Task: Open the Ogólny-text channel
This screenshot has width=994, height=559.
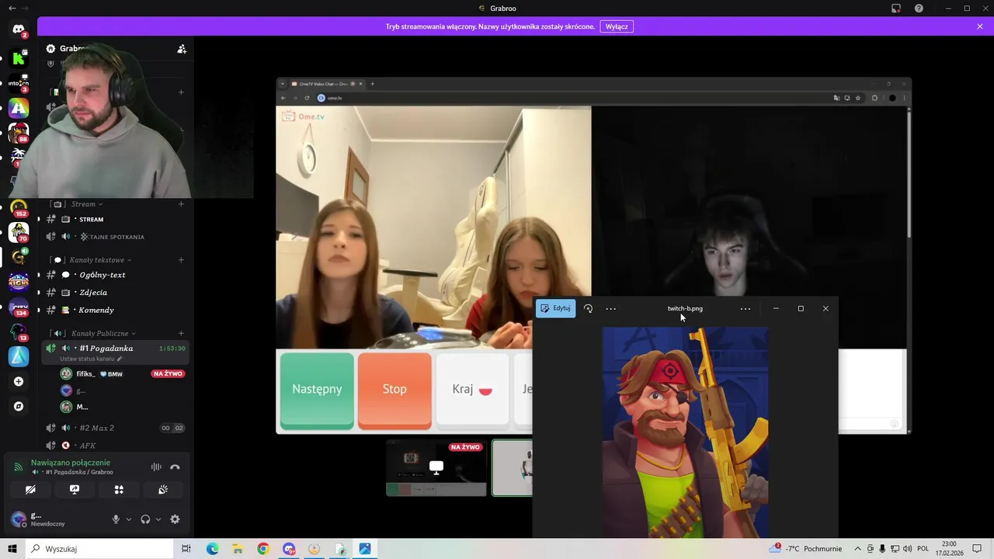Action: [115, 275]
